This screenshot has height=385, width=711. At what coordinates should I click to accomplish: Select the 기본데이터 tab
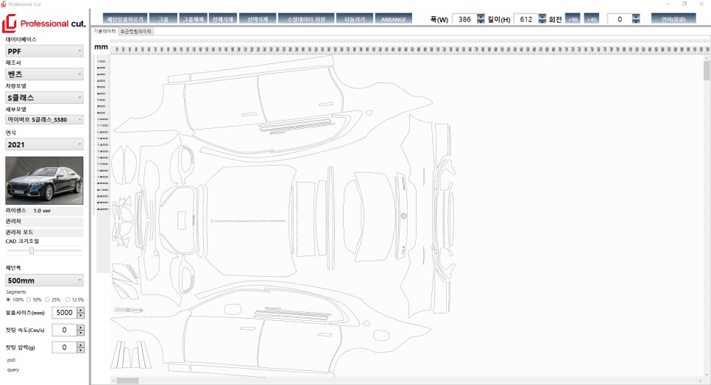pyautogui.click(x=105, y=32)
